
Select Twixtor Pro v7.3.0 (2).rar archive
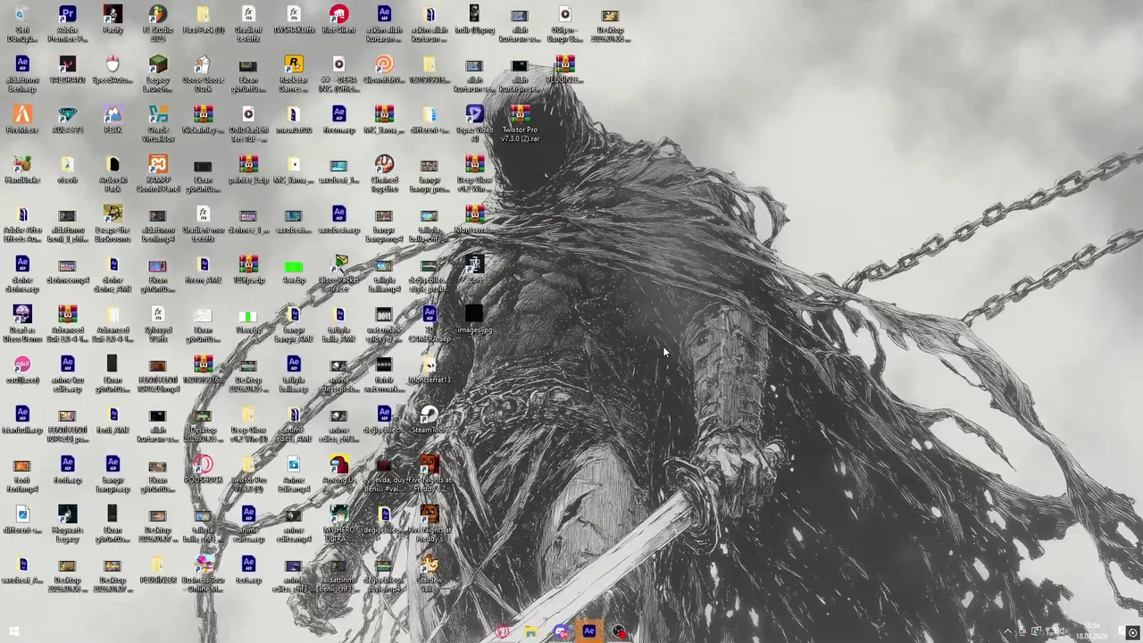(520, 124)
